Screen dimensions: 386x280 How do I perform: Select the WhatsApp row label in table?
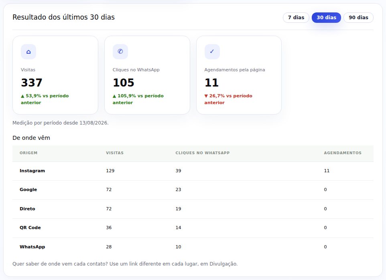coord(32,247)
